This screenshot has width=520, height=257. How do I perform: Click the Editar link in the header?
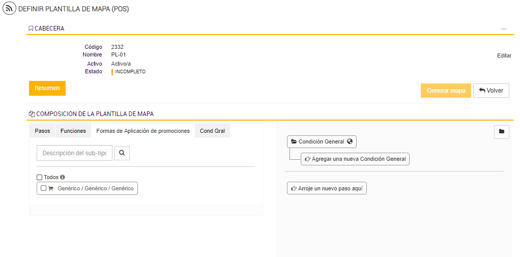(x=504, y=55)
